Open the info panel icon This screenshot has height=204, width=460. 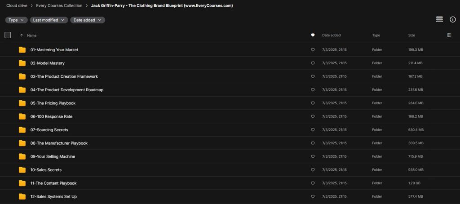pyautogui.click(x=453, y=20)
